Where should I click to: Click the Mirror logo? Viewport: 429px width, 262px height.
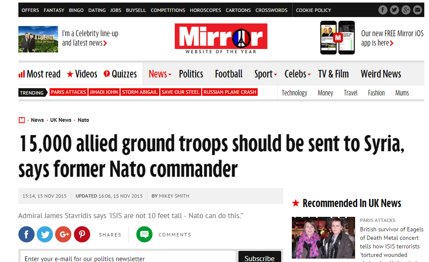(x=221, y=38)
